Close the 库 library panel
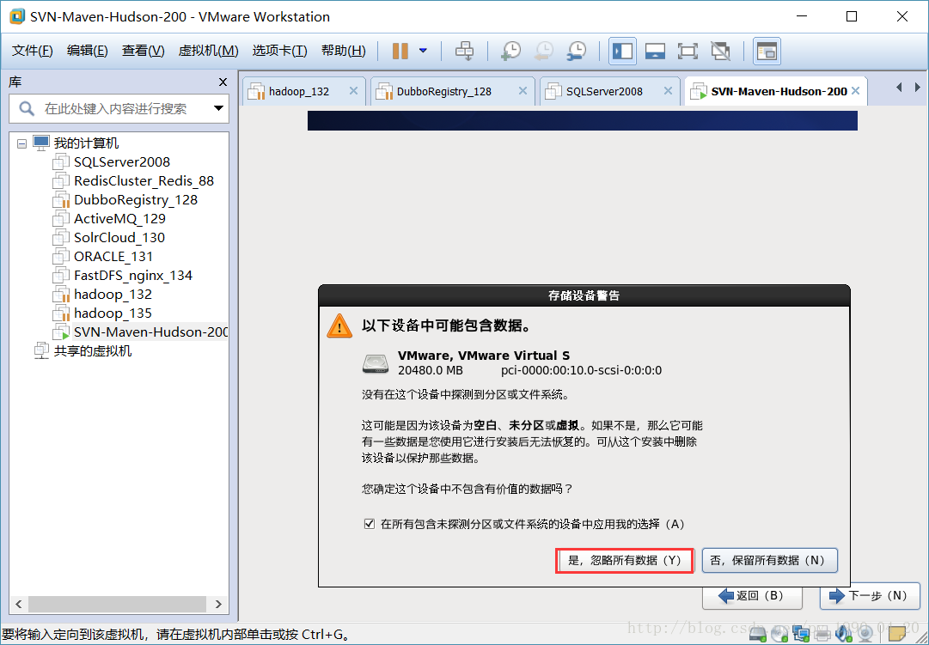The image size is (929, 645). (223, 82)
